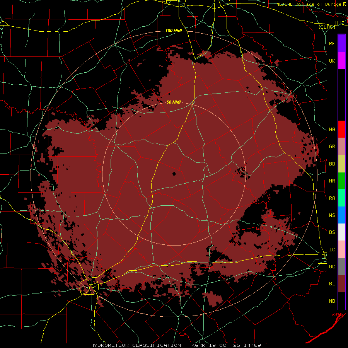Screen dimensions: 348x348
Task: Click the ND legend label
Action: point(332,301)
